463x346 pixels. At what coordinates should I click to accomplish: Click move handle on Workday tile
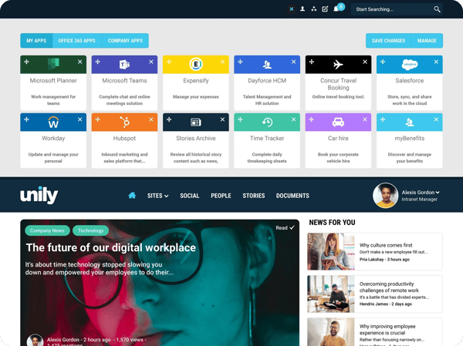pos(26,119)
